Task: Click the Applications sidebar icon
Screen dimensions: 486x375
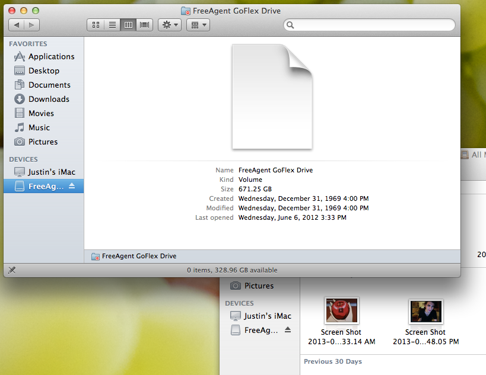Action: click(x=20, y=57)
